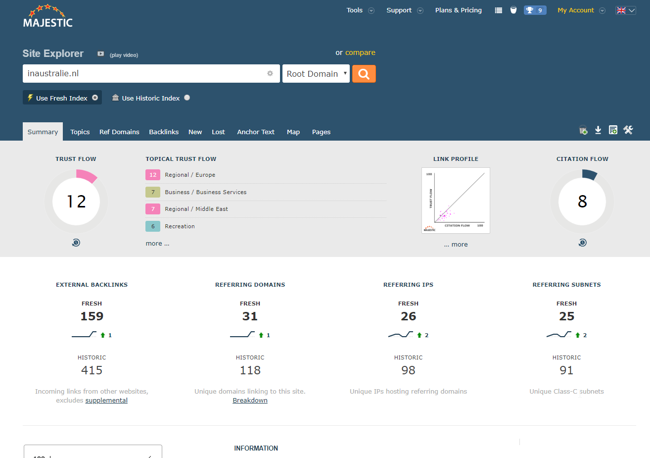Open the Pages tab

pos(321,132)
